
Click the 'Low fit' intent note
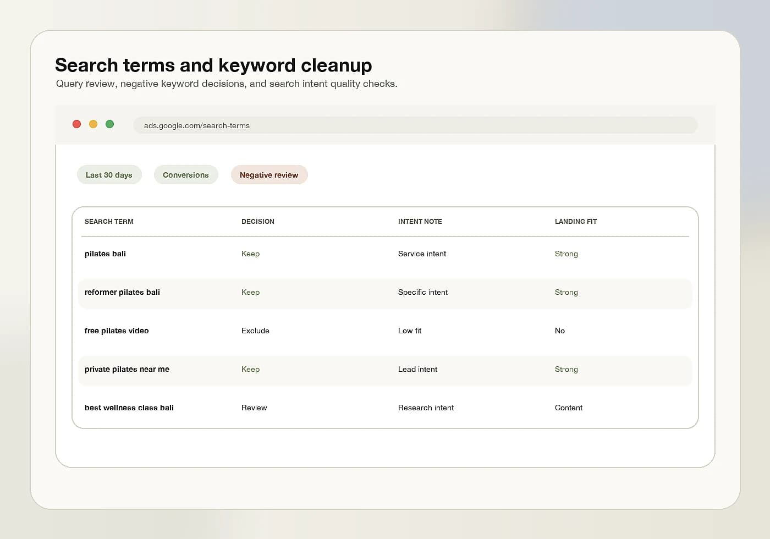coord(410,331)
